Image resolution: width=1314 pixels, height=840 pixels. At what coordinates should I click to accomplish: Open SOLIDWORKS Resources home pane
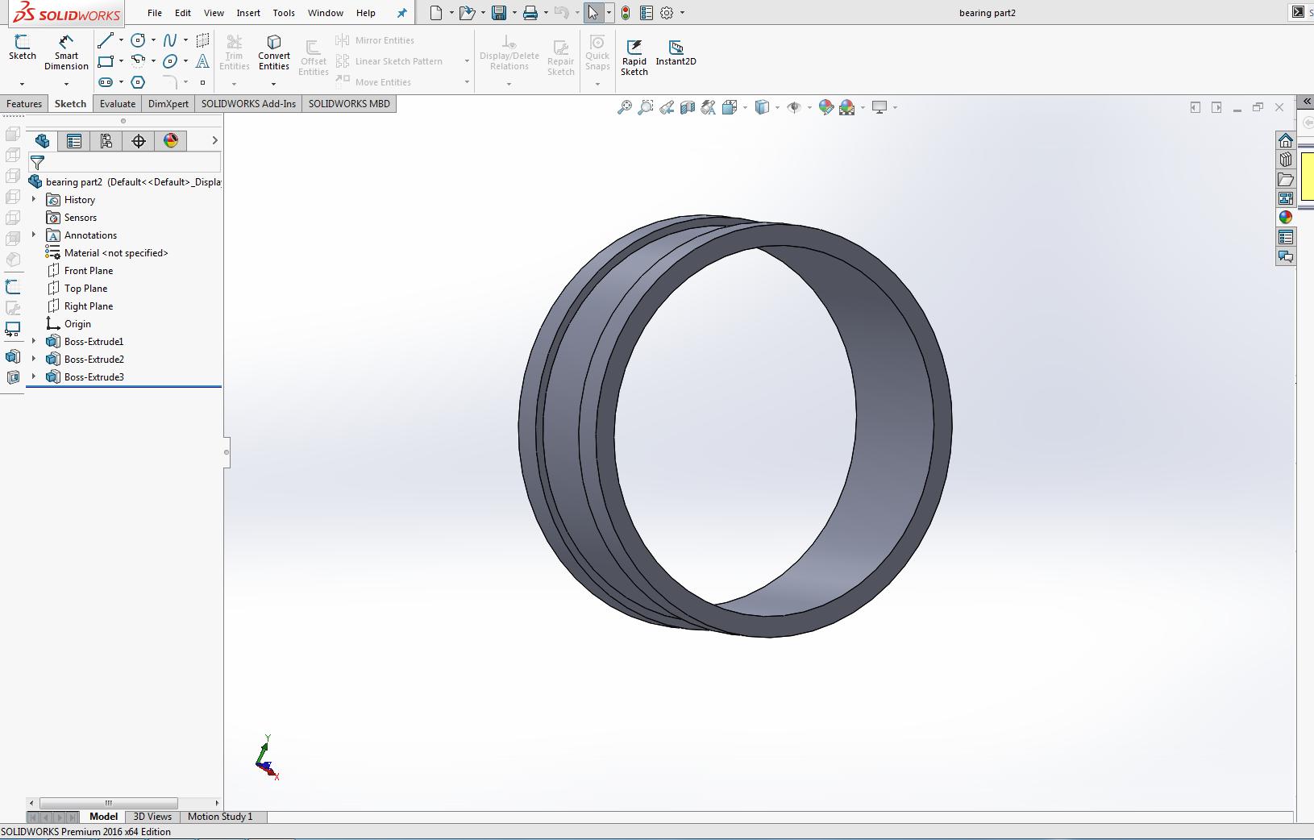pyautogui.click(x=1286, y=140)
